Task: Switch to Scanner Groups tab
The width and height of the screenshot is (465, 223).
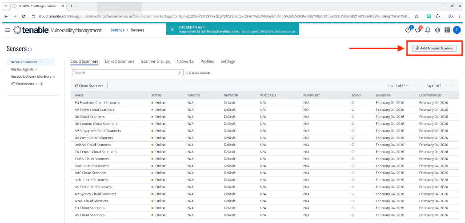Action: [156, 61]
